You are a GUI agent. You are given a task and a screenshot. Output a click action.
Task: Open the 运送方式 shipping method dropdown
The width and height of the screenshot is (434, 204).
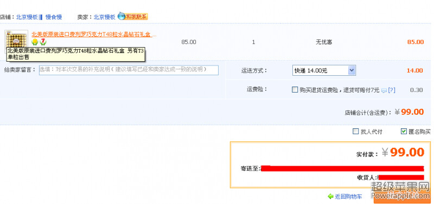pyautogui.click(x=324, y=70)
